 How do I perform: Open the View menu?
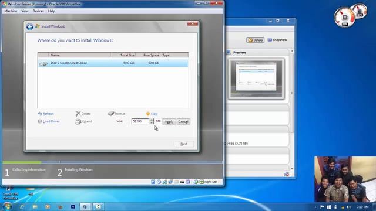point(25,11)
